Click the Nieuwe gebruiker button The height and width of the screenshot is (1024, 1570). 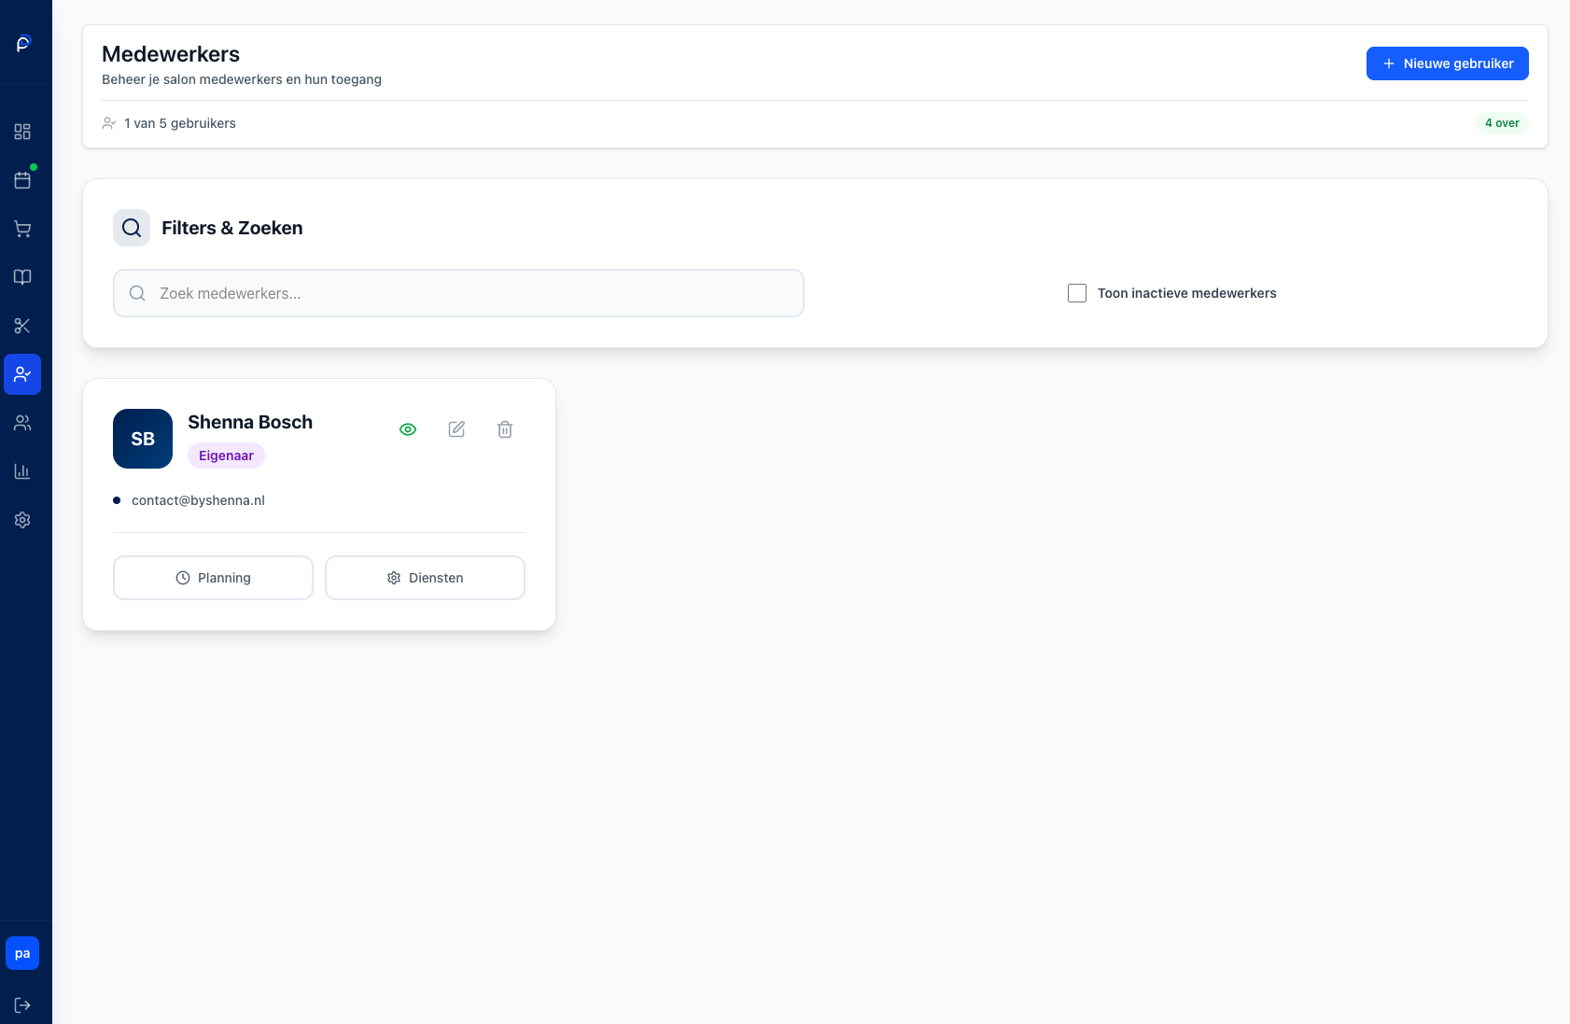1447,63
